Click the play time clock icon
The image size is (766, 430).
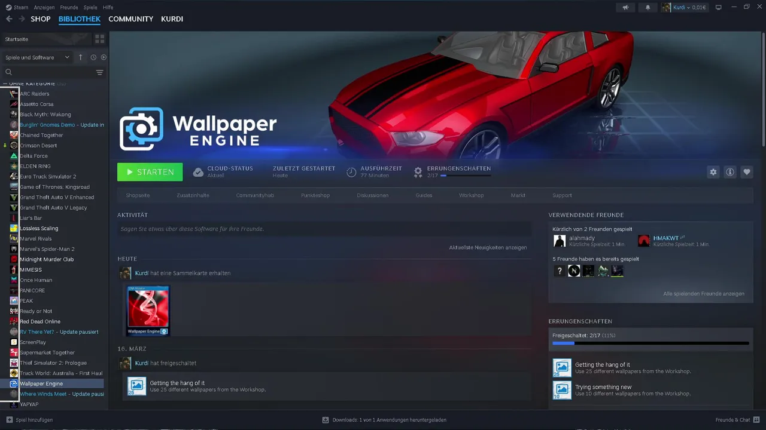tap(351, 172)
